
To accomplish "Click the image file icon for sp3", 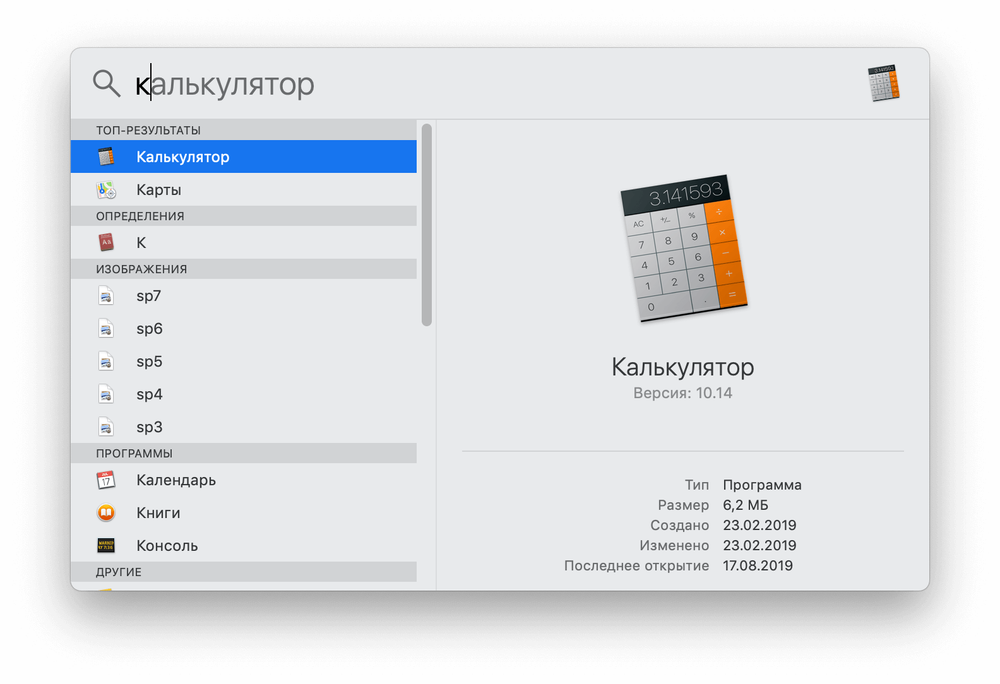I will pyautogui.click(x=106, y=427).
